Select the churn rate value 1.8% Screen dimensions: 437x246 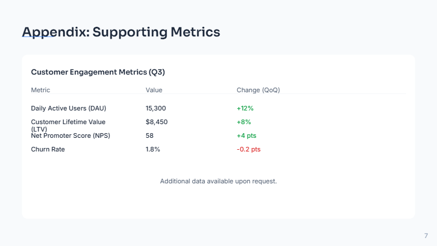(x=152, y=149)
